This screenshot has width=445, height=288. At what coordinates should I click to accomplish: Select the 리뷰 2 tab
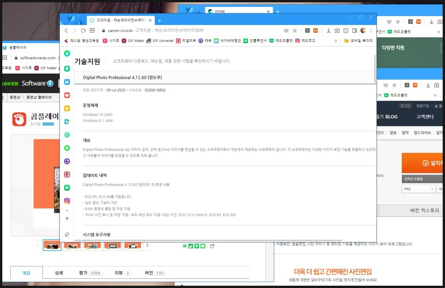[123, 273]
